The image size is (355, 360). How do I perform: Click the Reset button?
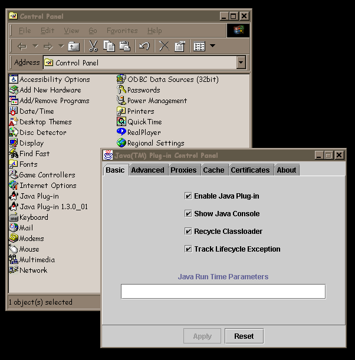pos(244,336)
